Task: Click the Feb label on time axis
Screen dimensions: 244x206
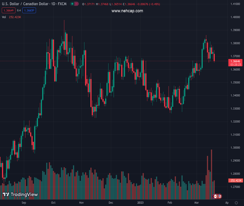Action: 170,203
